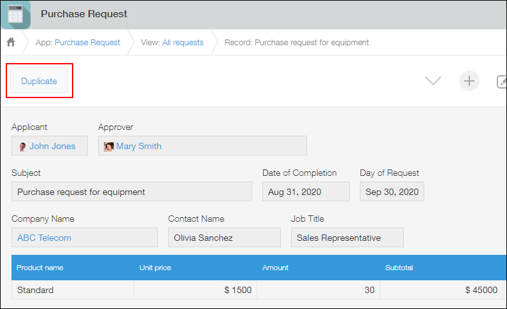This screenshot has height=309, width=507.
Task: Click the Product name column header
Action: pos(40,268)
